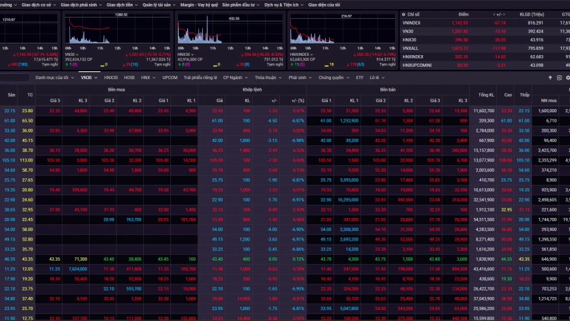Select the UPCOM tab
This screenshot has width=570, height=321.
click(170, 78)
